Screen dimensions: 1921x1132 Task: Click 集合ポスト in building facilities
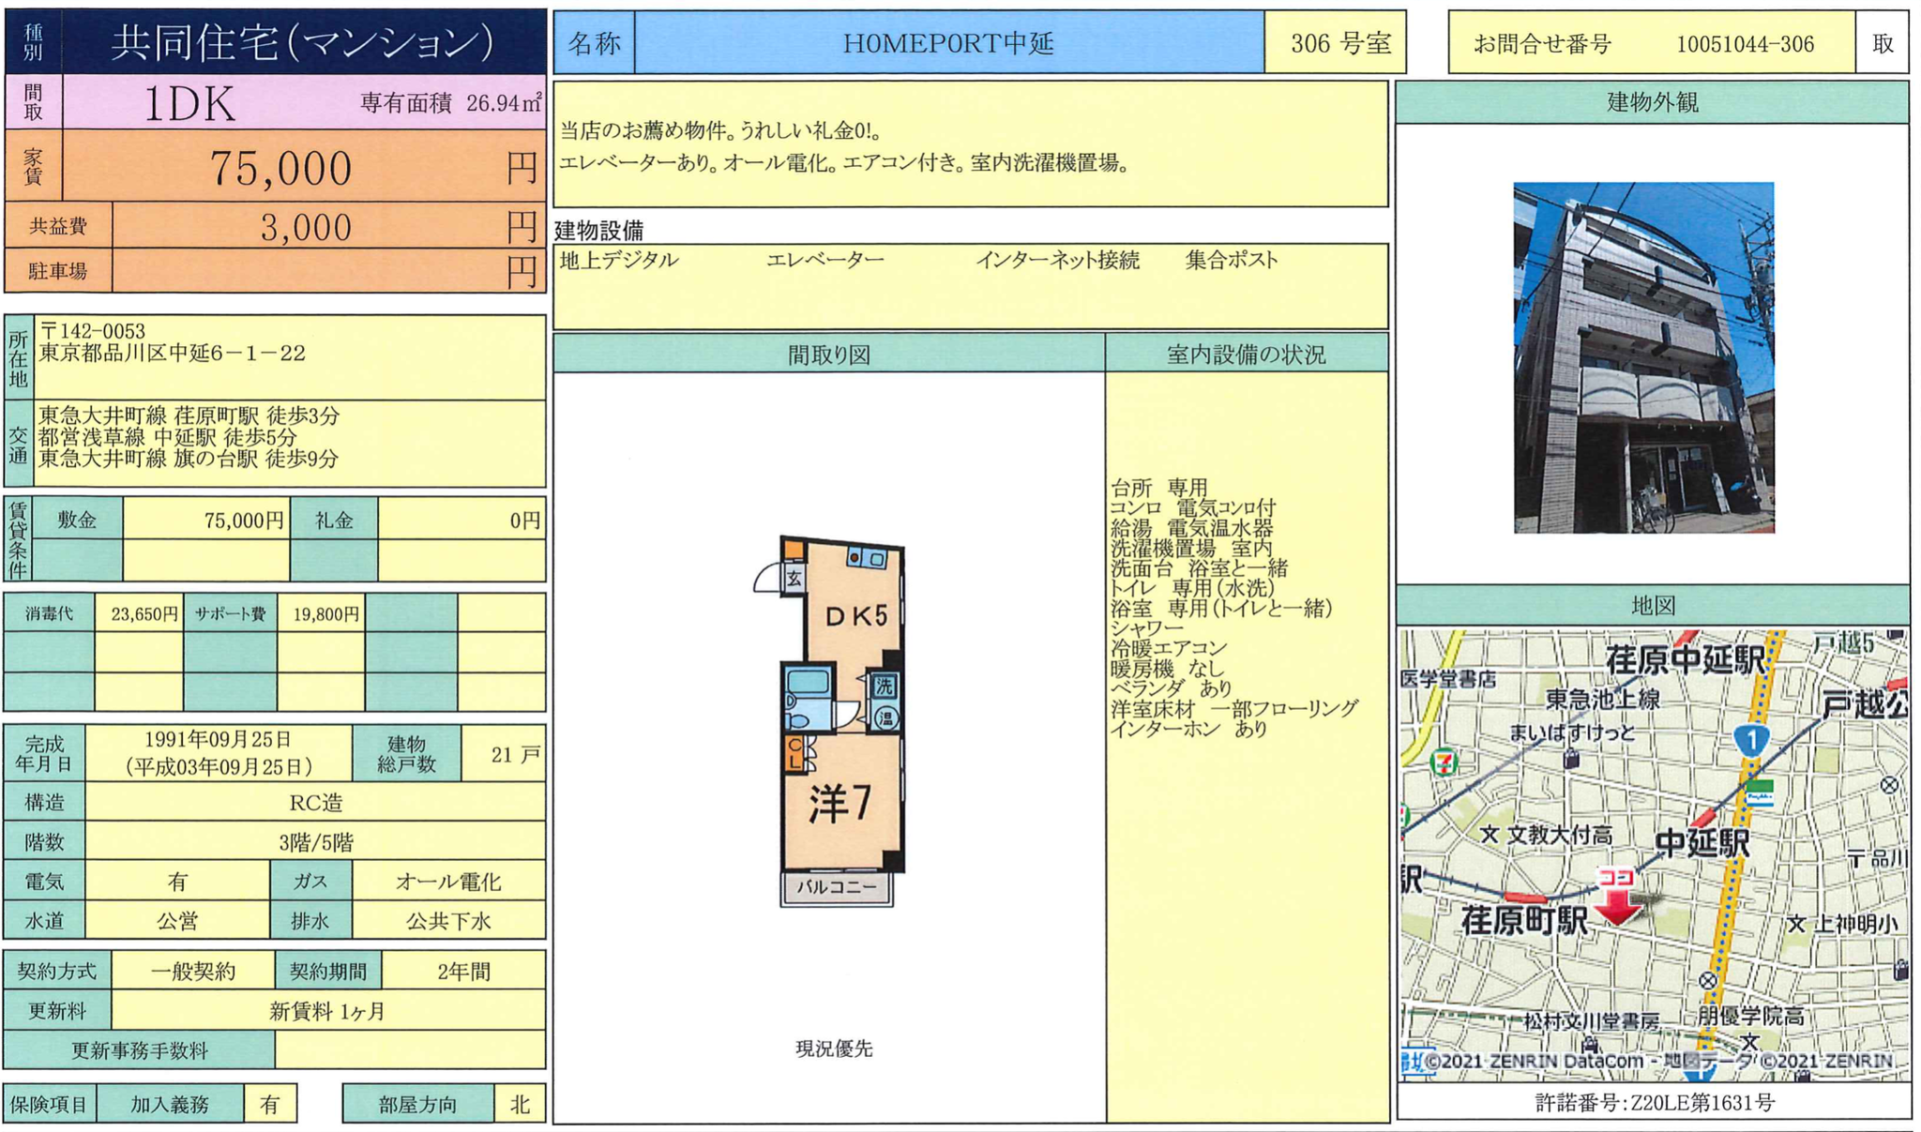tap(1232, 260)
